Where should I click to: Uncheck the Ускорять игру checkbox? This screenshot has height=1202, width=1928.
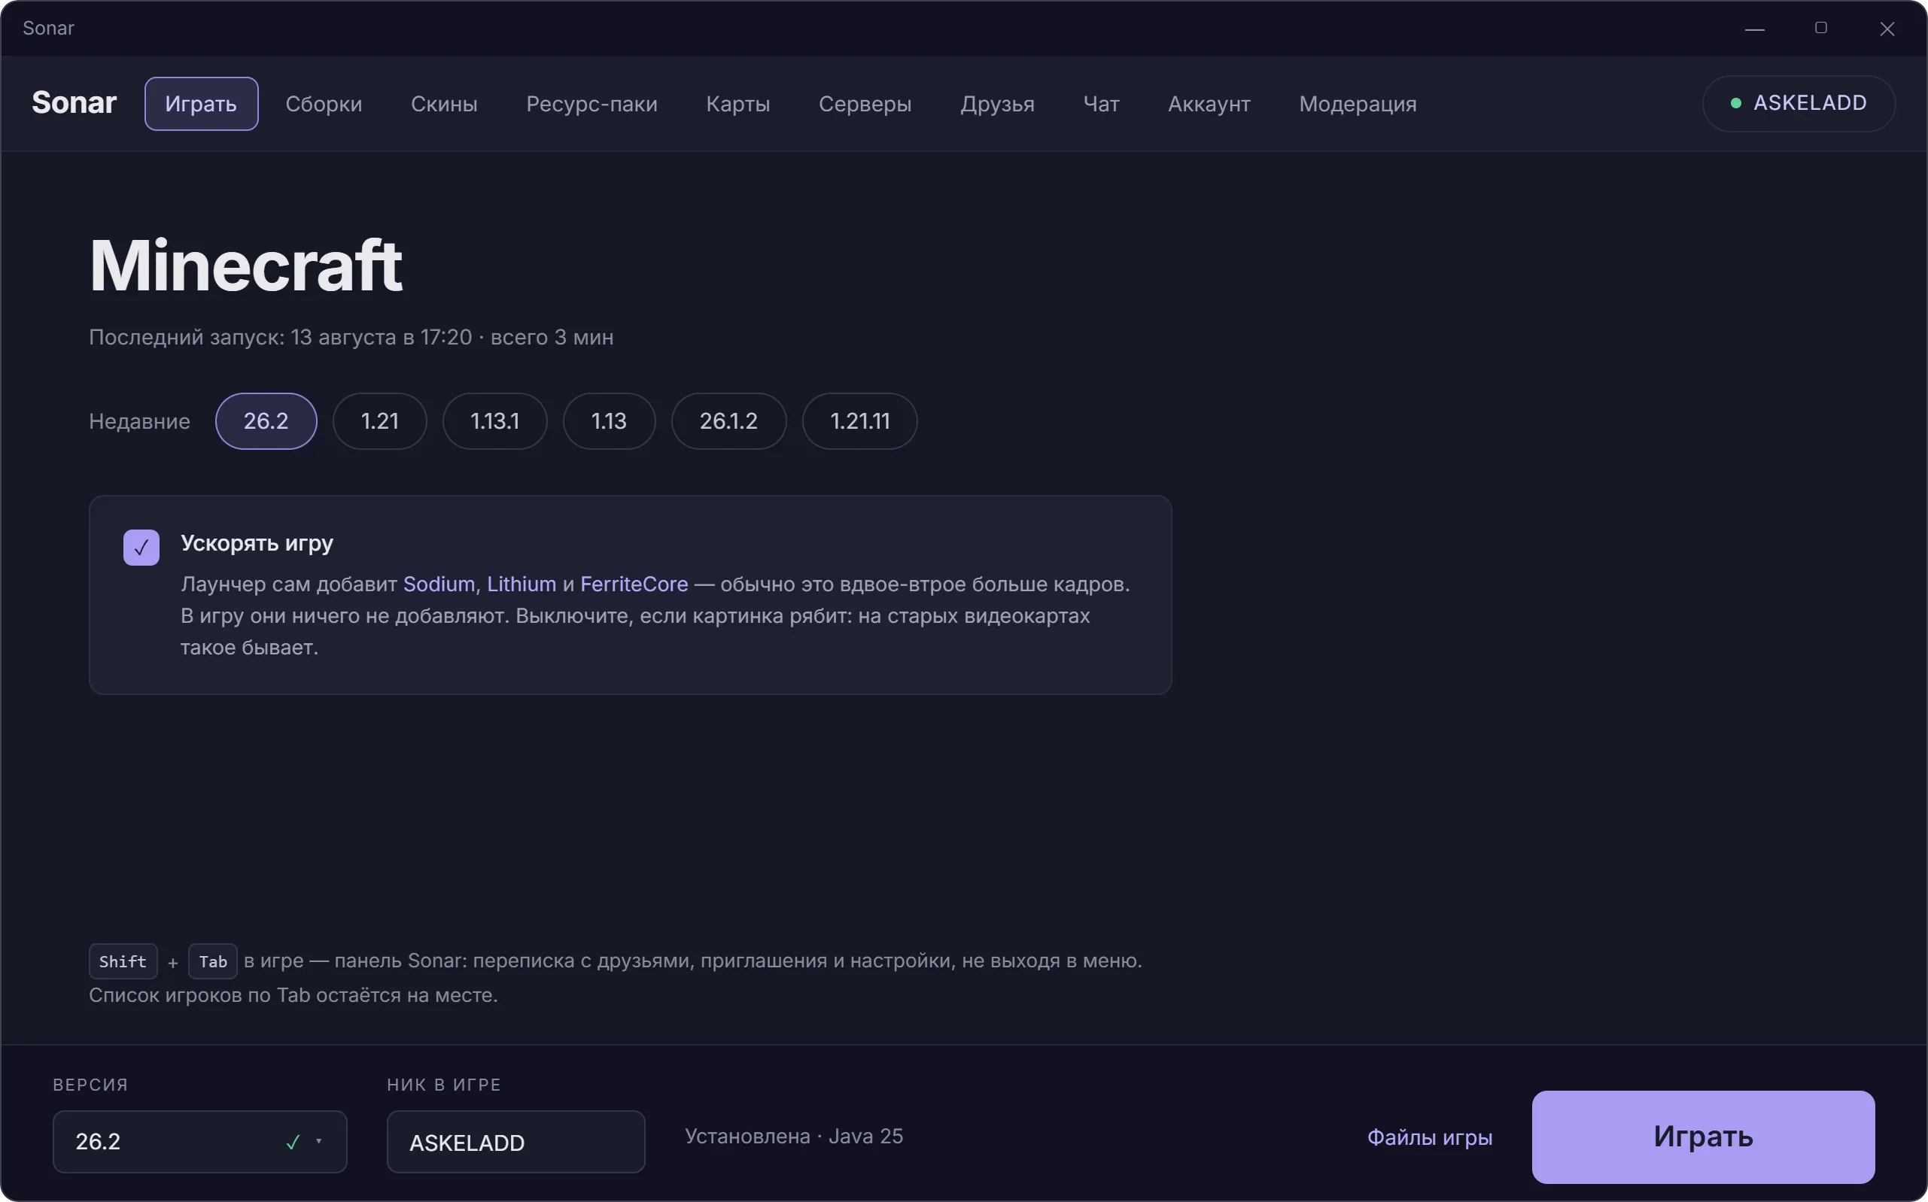(x=141, y=548)
